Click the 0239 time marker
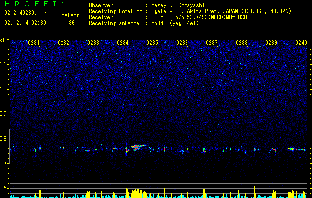 (271, 43)
